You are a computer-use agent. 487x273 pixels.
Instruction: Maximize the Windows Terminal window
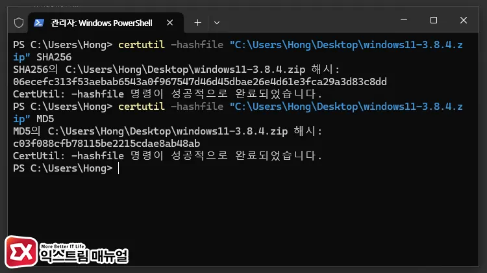[434, 20]
